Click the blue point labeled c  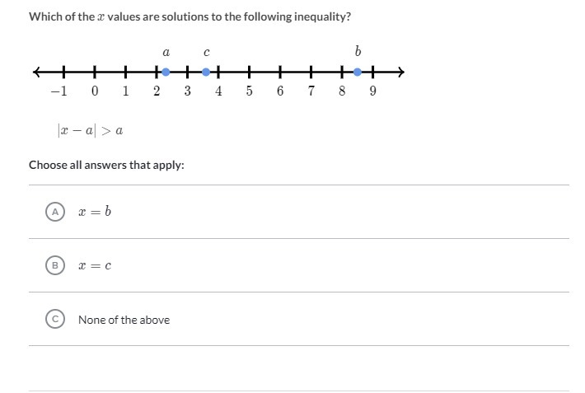206,72
